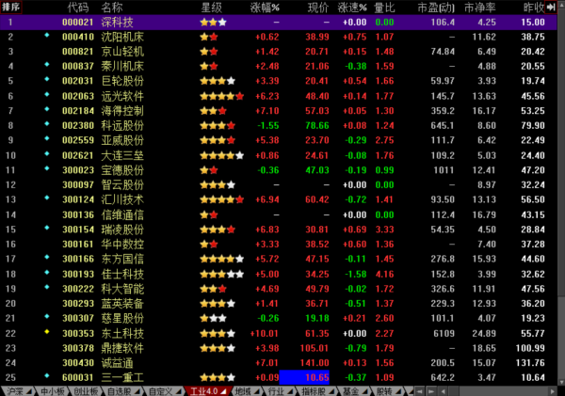Click the tab strip's scroll-forward button
The width and height of the screenshot is (565, 396).
(x=431, y=391)
